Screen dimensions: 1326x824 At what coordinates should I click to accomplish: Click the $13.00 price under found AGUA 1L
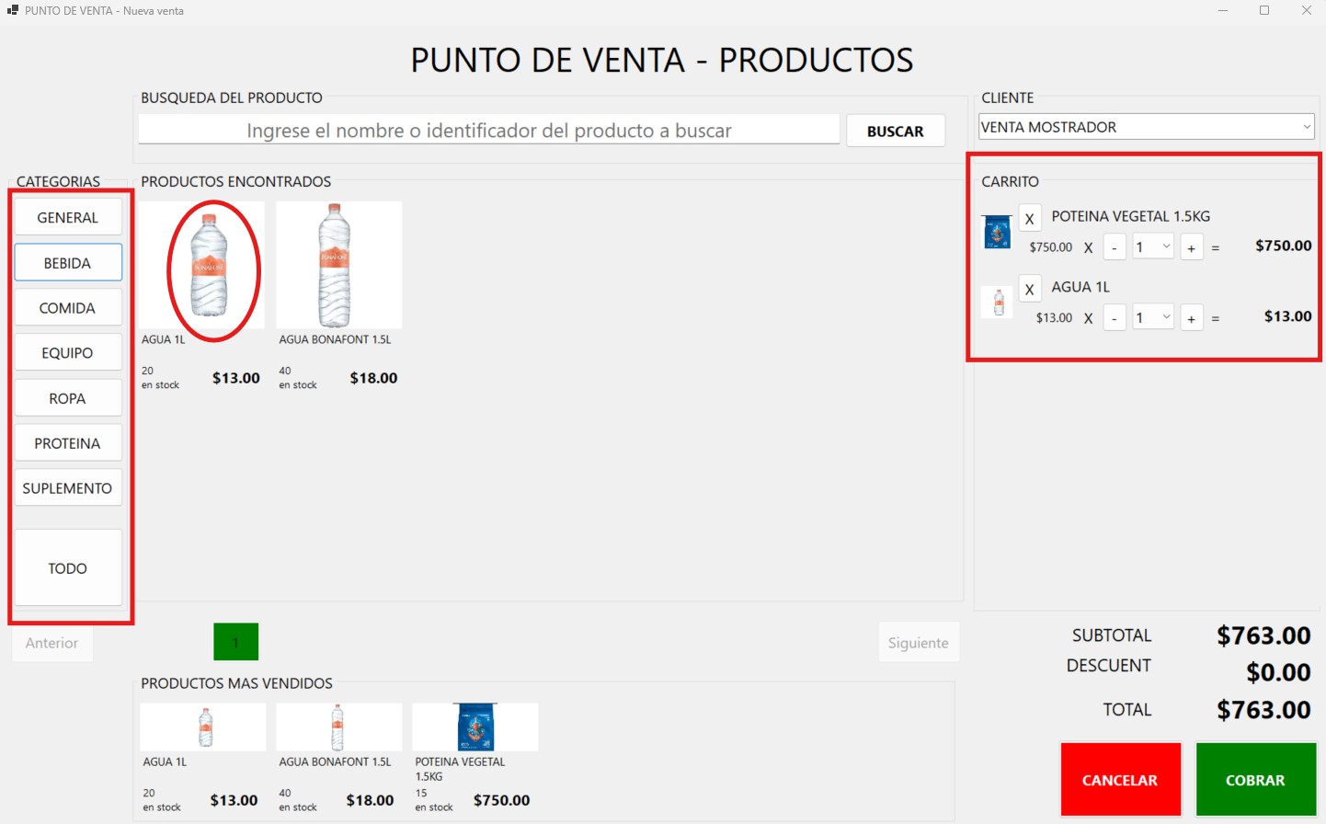pos(236,378)
